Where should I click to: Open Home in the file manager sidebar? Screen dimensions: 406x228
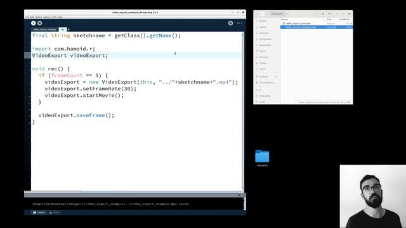point(263,27)
